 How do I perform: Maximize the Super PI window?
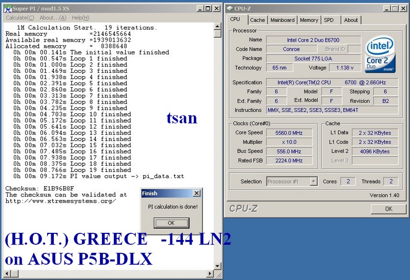point(208,9)
